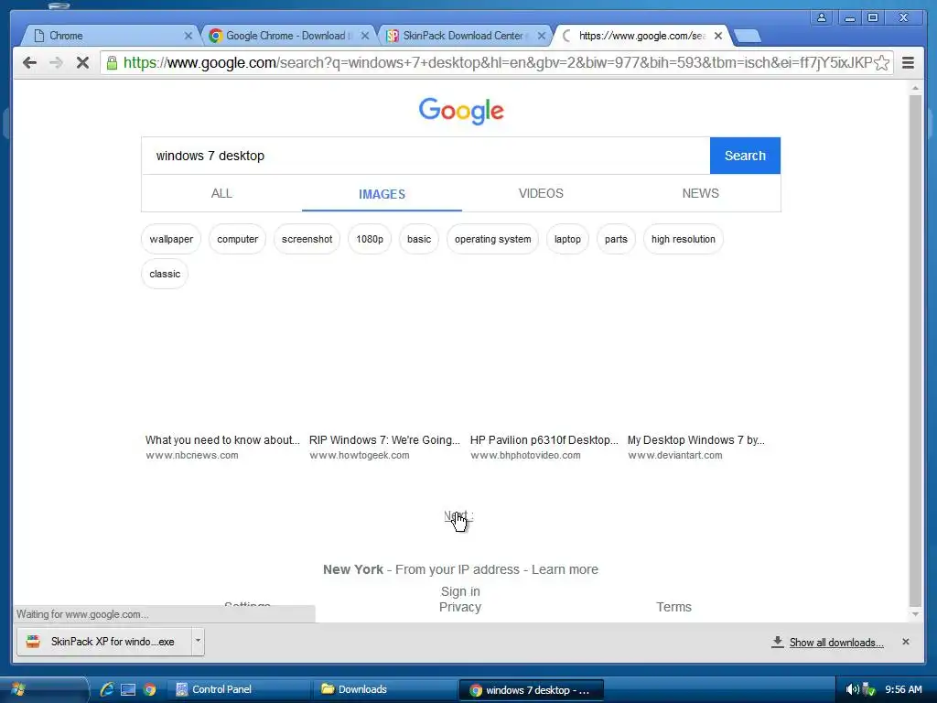Click the 'windows 7 desktop' search field

[425, 156]
